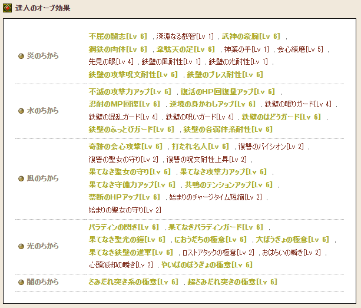Click 果てなき聖女の守り[Lv 6]

130,172
